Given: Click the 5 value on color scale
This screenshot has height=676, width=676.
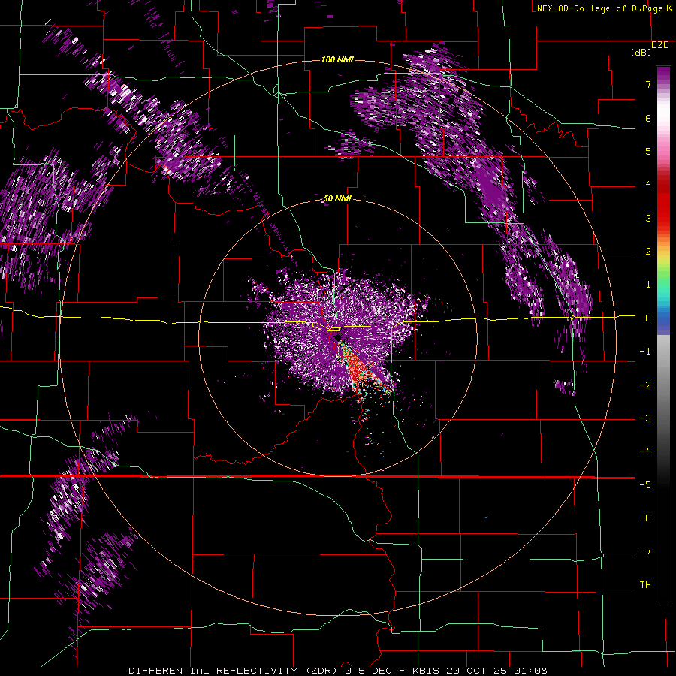Looking at the screenshot, I should coord(648,151).
